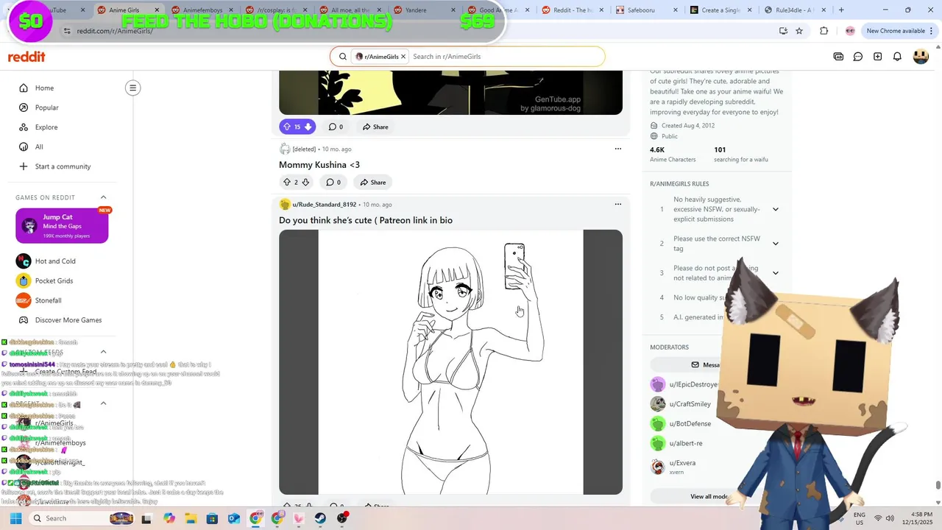This screenshot has width=942, height=530.
Task: Open the notifications bell
Action: 897,57
